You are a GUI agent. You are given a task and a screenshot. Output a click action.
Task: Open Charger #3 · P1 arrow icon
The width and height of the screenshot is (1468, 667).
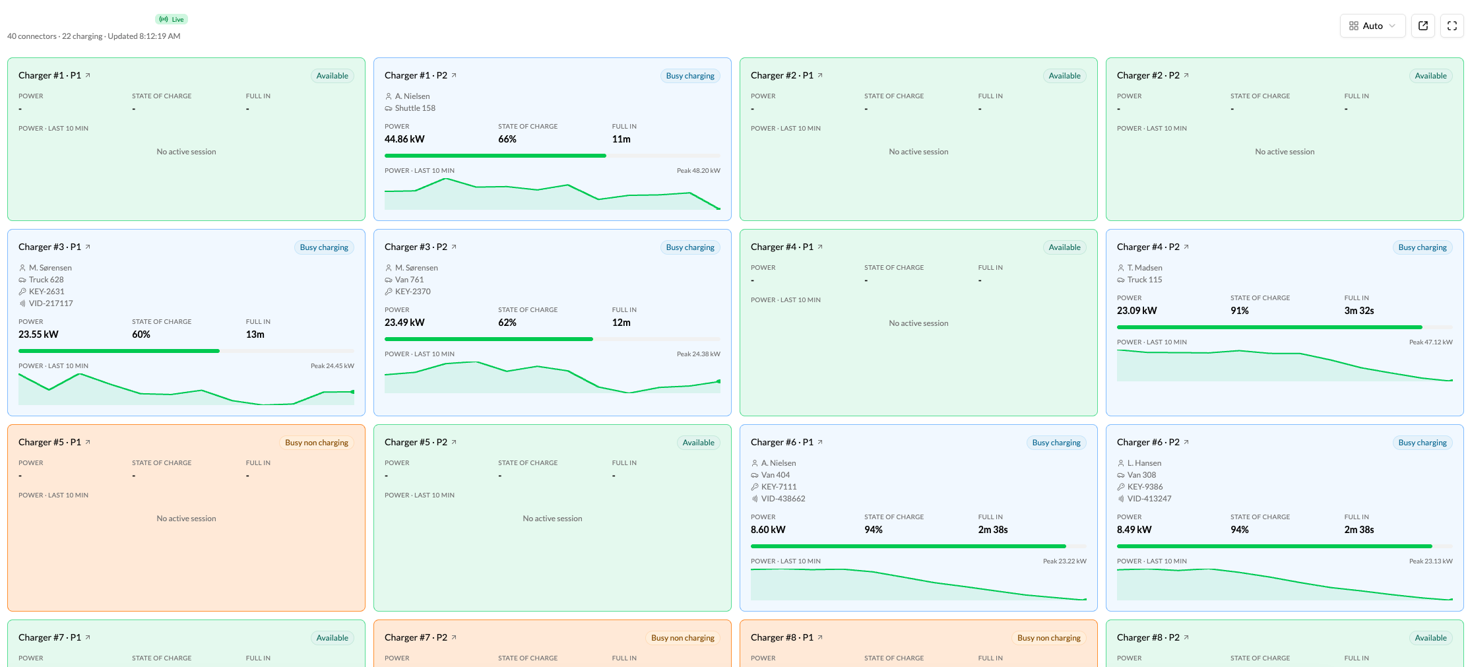coord(88,247)
